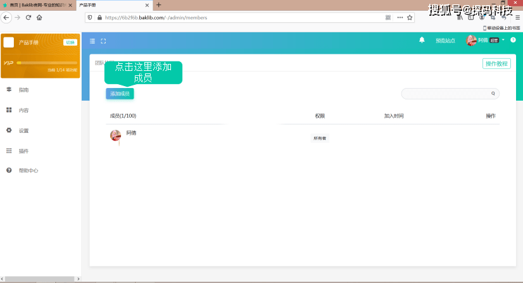Viewport: 523px width, 283px height.
Task: Toggle sidebar with list menu icon
Action: click(x=92, y=41)
